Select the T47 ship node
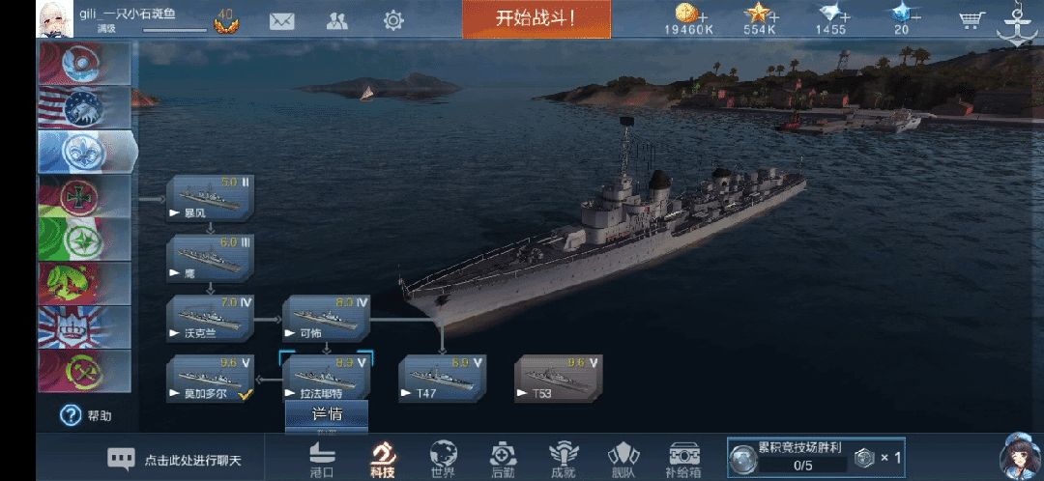The height and width of the screenshot is (481, 1044). [x=442, y=379]
